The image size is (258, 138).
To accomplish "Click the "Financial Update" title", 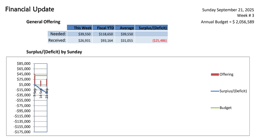I will pos(30,9).
